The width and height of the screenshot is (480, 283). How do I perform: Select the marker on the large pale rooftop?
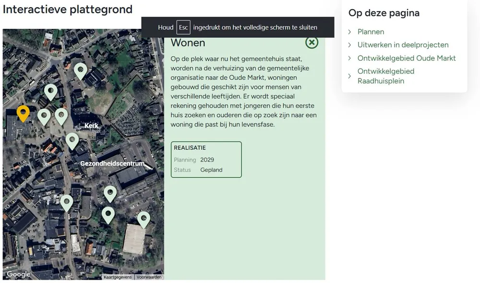pos(144,219)
